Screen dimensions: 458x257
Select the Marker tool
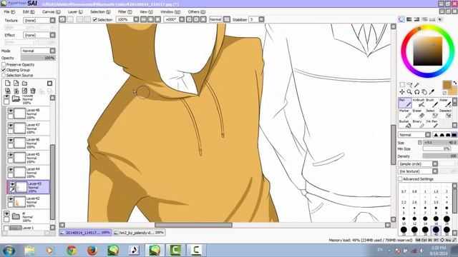[405, 114]
